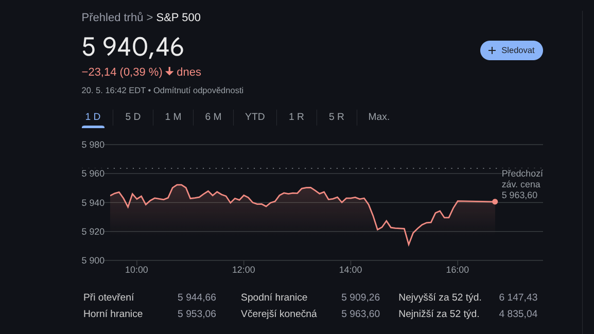
Task: Click the 52-week low 4 835,04
Action: coord(518,314)
